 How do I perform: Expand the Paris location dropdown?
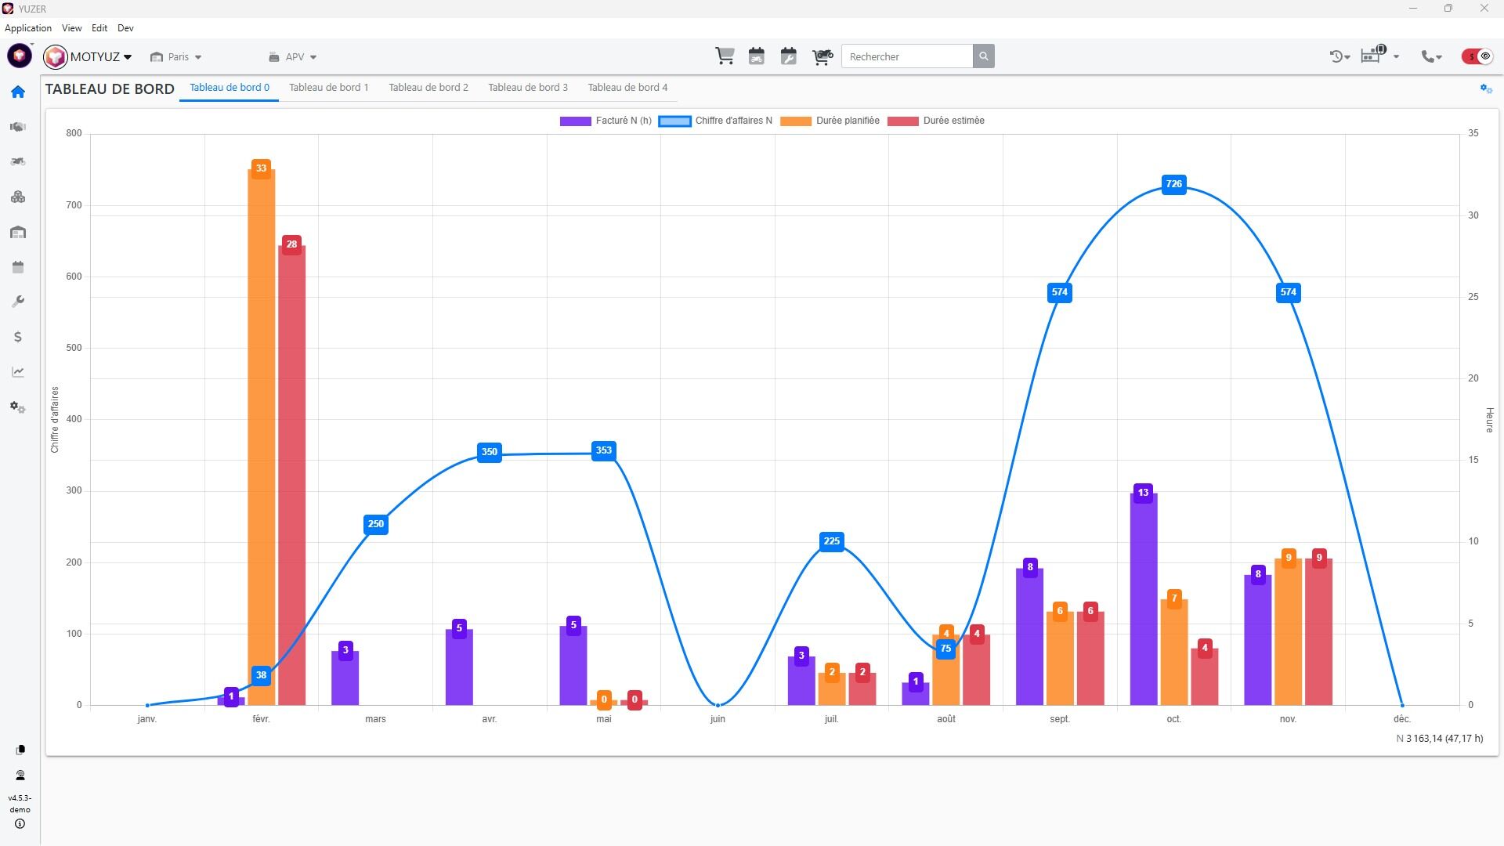[x=177, y=57]
